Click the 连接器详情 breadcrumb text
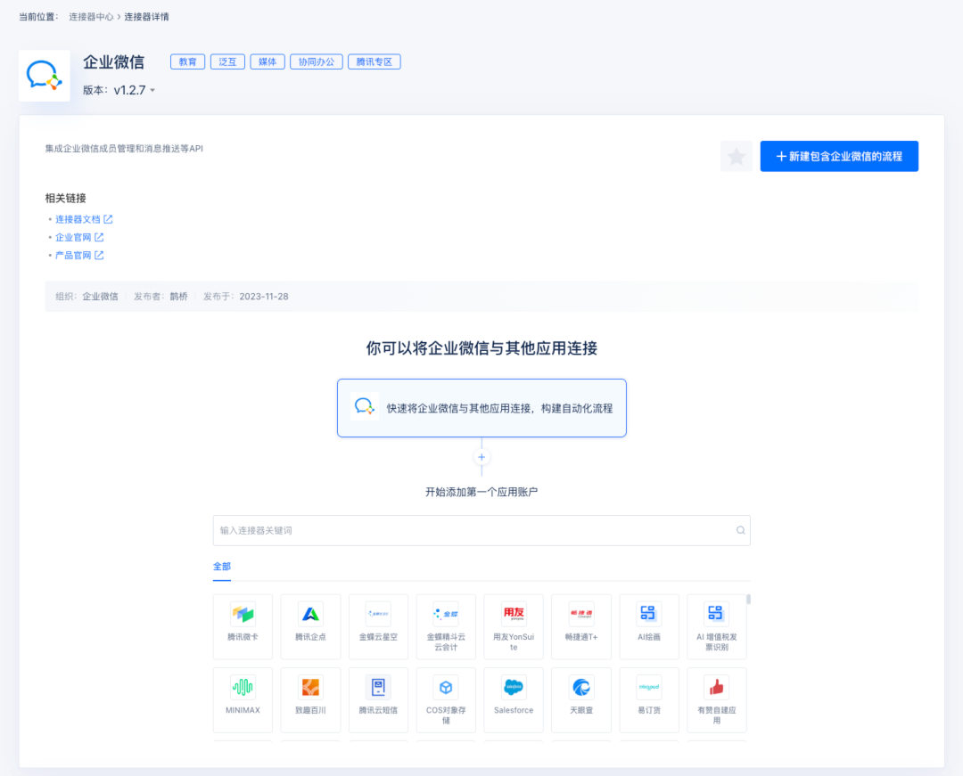The width and height of the screenshot is (963, 776). tap(146, 17)
